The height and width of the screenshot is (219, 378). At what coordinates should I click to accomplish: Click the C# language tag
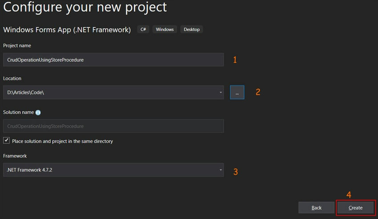[x=143, y=29]
